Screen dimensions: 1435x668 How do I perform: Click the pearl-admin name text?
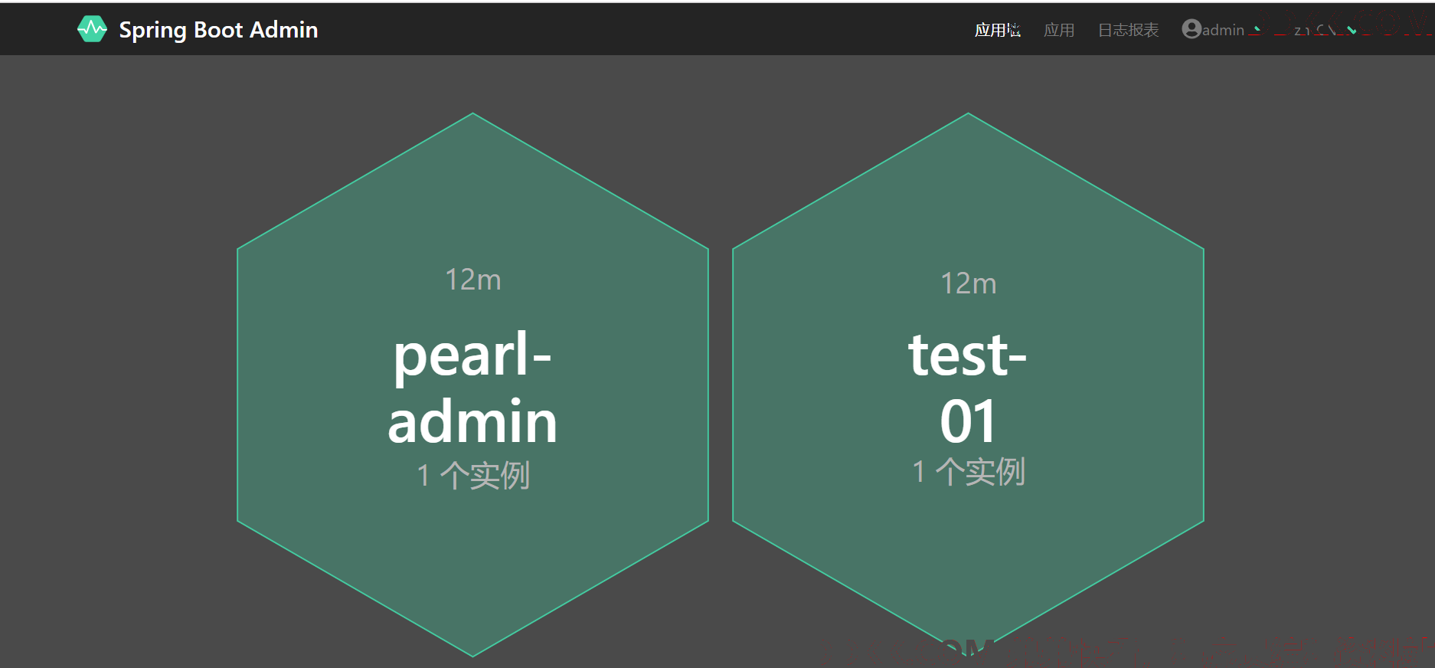pos(472,388)
